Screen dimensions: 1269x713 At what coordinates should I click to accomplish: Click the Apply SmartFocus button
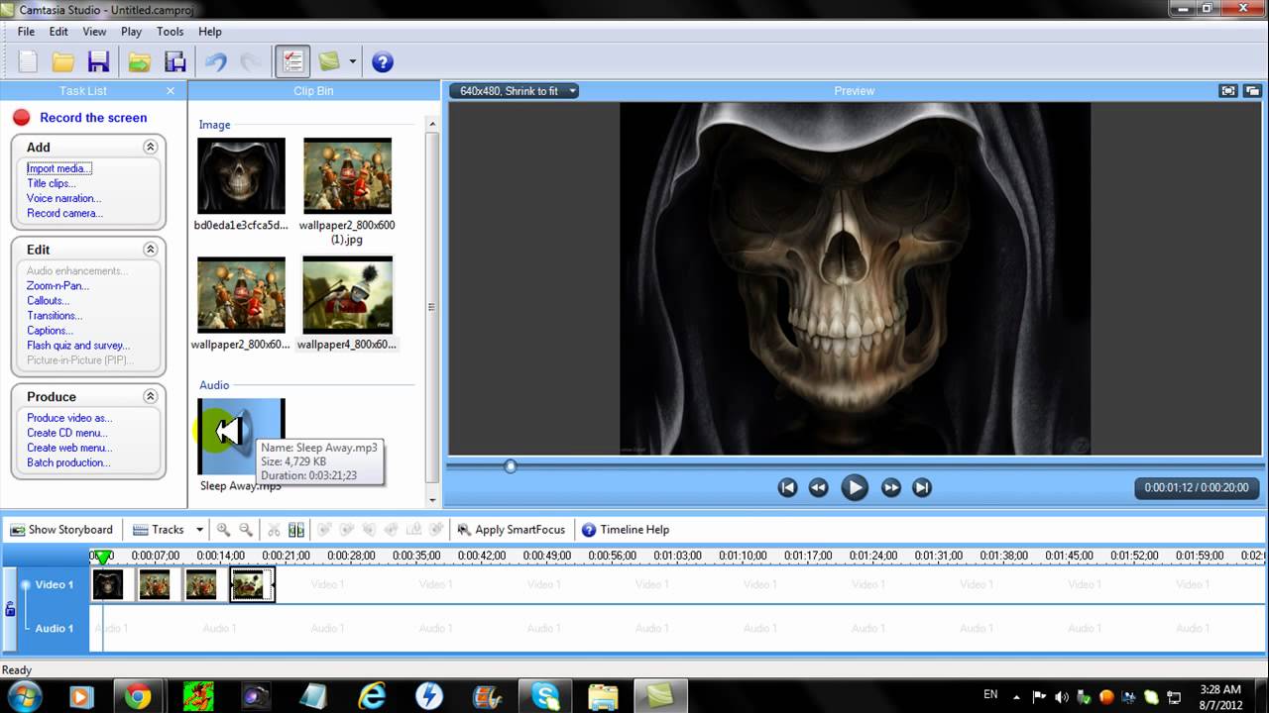coord(511,530)
